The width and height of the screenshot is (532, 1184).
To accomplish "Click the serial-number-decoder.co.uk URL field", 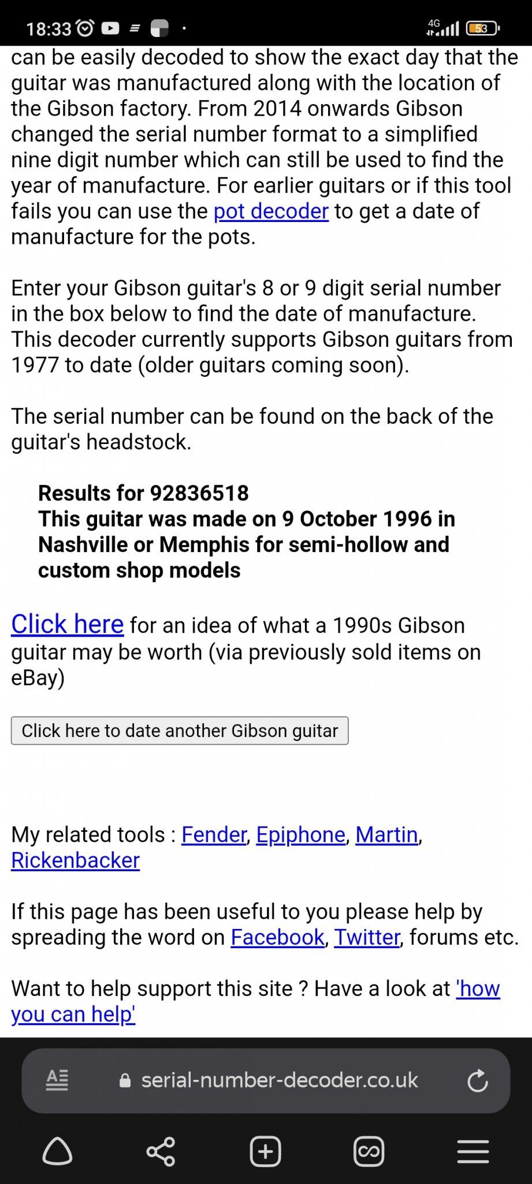I will [x=279, y=1080].
